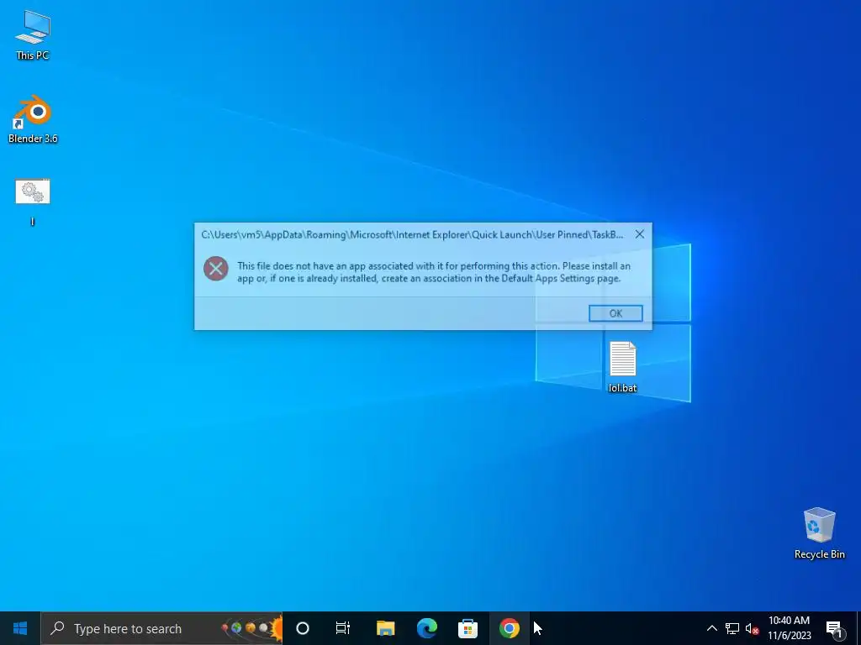
Task: Click the red error icon in dialog
Action: tap(216, 269)
